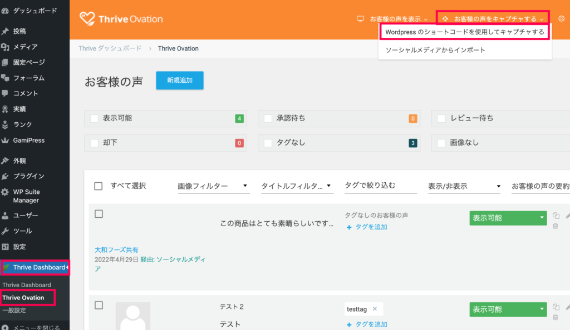Tick the 表示可能 filter checkbox

click(94, 118)
